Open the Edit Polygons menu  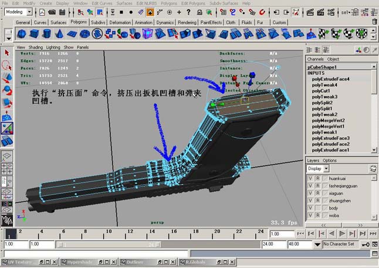193,3
